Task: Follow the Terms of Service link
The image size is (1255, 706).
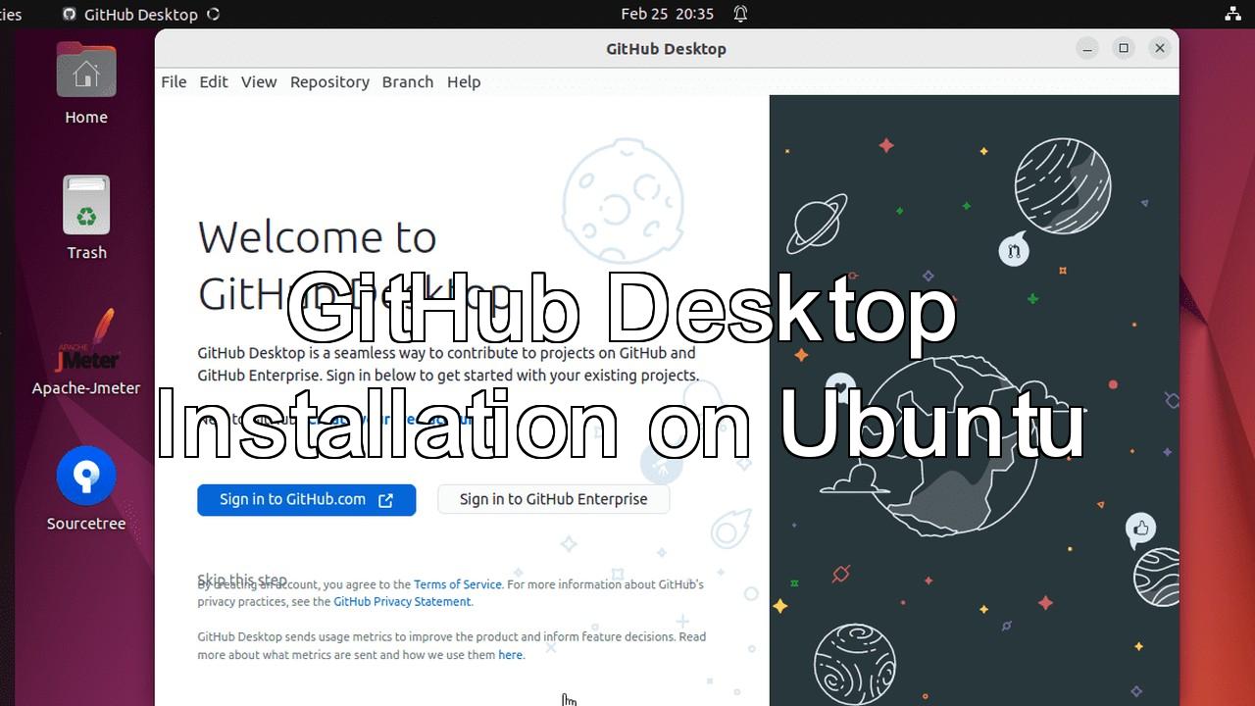Action: pos(457,584)
